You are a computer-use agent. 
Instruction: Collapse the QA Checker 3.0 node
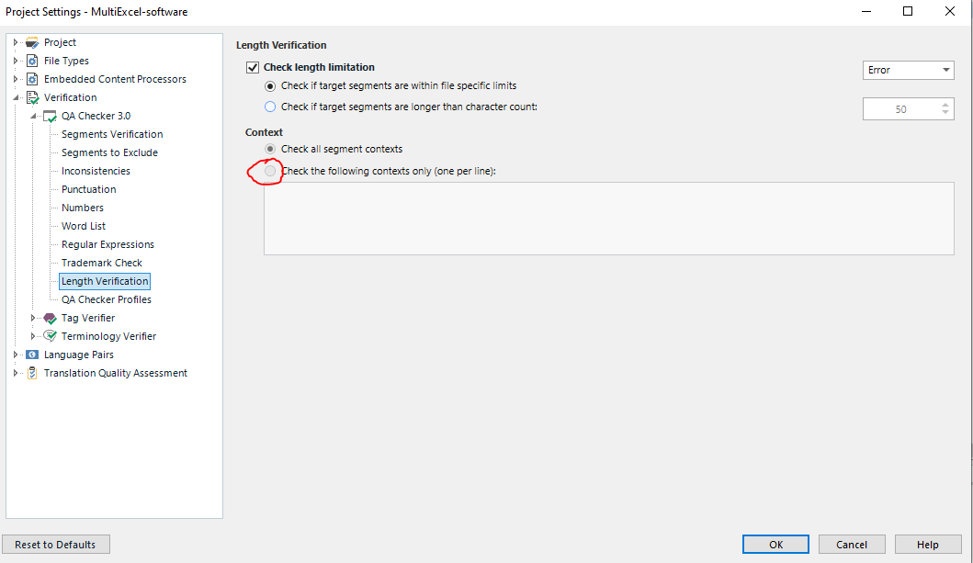tap(33, 116)
